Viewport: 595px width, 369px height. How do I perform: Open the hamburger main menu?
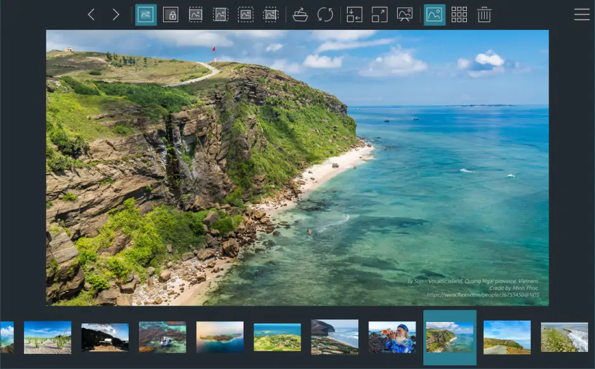pos(582,15)
